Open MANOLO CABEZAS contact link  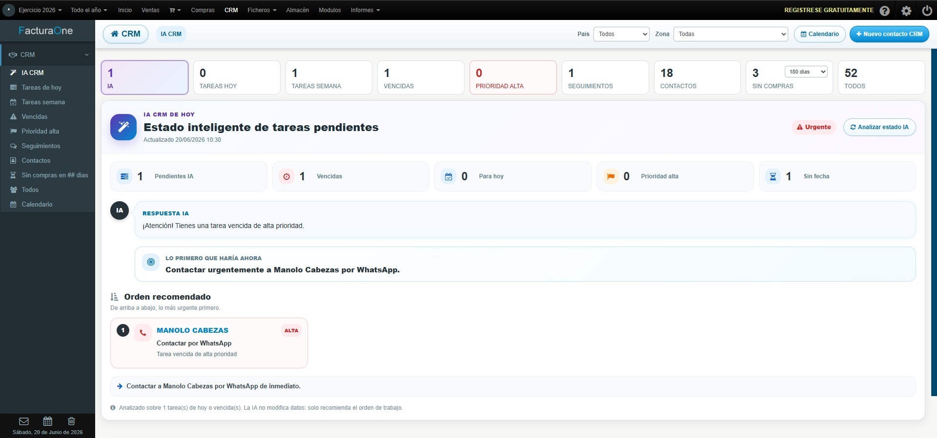192,330
